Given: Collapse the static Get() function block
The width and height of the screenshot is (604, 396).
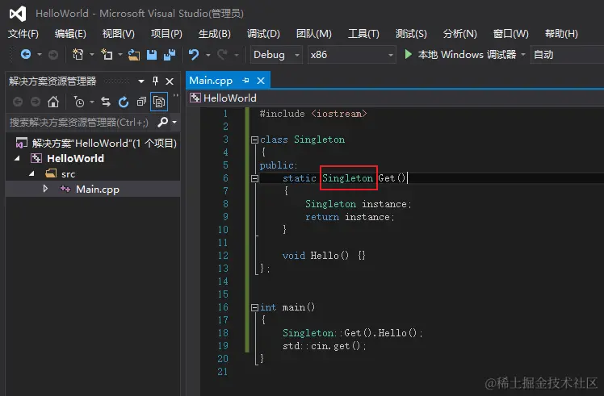Looking at the screenshot, I should point(254,178).
